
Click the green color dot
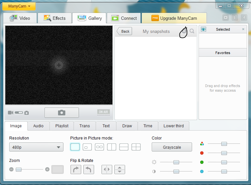click(x=202, y=162)
